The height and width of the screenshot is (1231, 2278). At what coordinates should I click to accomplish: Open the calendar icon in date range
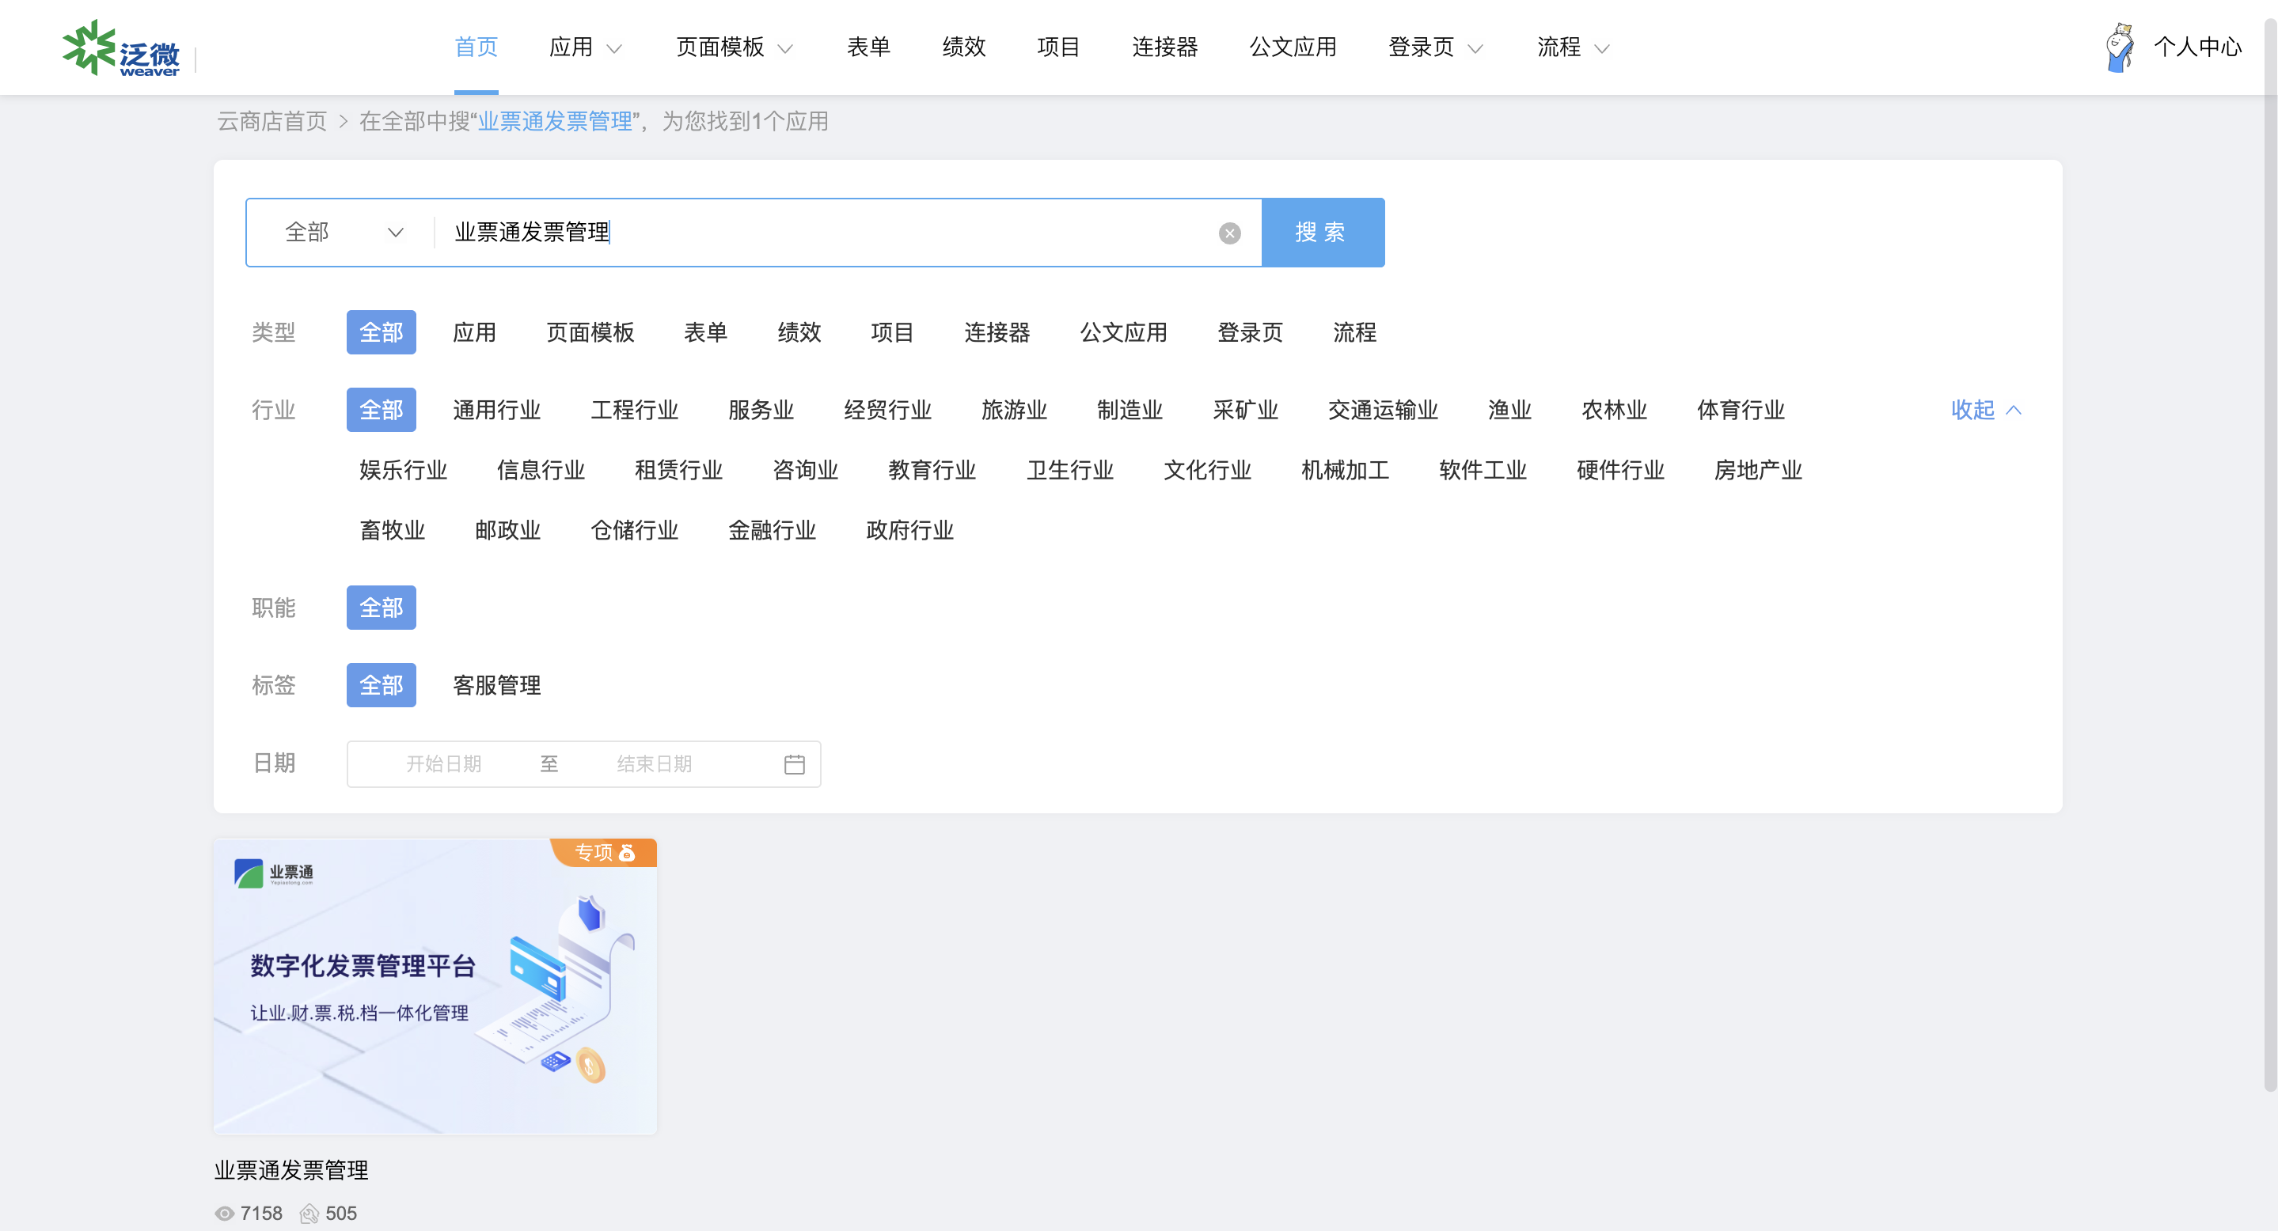pos(794,764)
